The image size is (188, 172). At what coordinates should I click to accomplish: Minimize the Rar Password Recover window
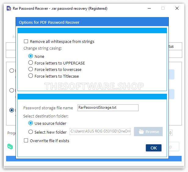pyautogui.click(x=149, y=9)
